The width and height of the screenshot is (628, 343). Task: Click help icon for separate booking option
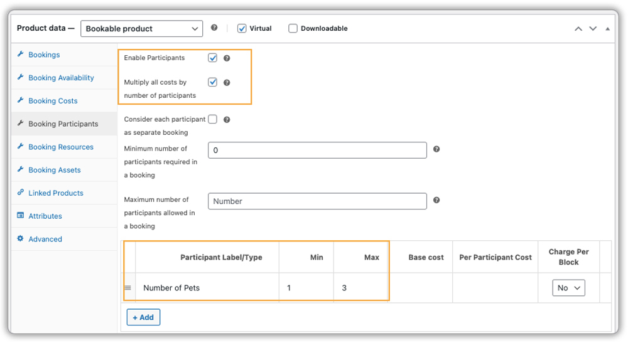227,119
